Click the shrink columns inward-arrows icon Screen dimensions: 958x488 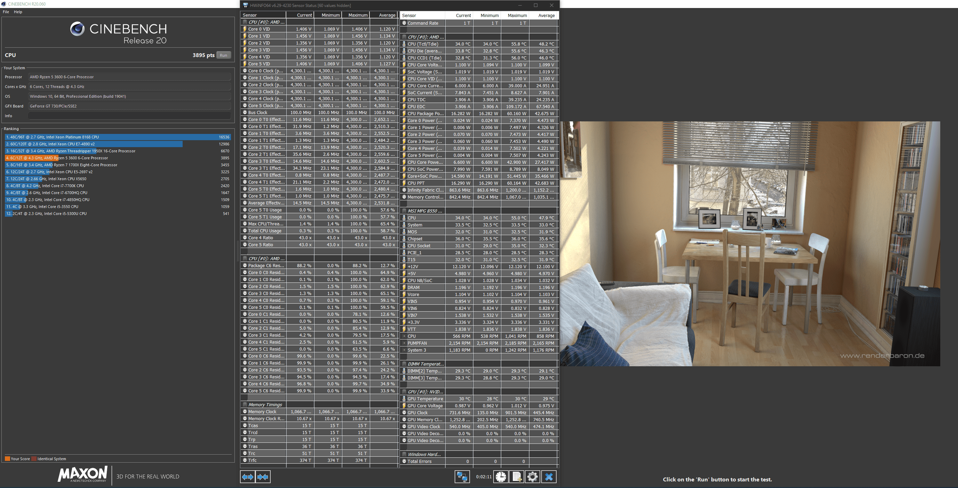point(263,477)
